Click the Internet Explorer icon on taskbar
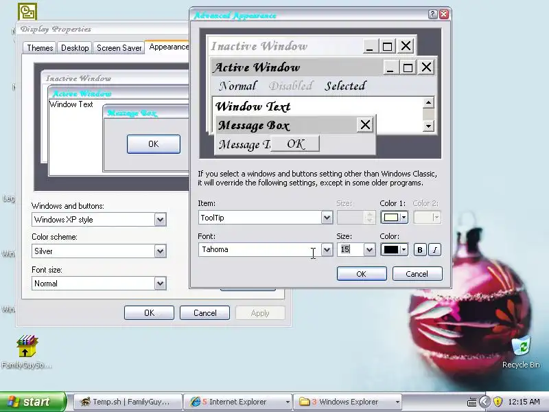 tap(196, 402)
